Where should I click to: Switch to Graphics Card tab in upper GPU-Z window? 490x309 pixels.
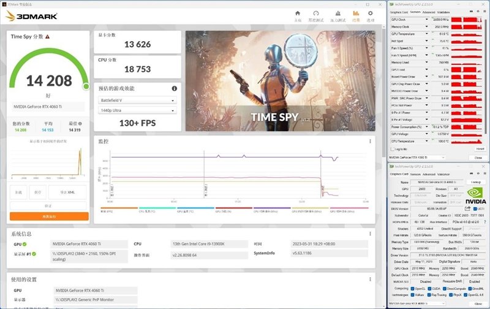pos(399,12)
